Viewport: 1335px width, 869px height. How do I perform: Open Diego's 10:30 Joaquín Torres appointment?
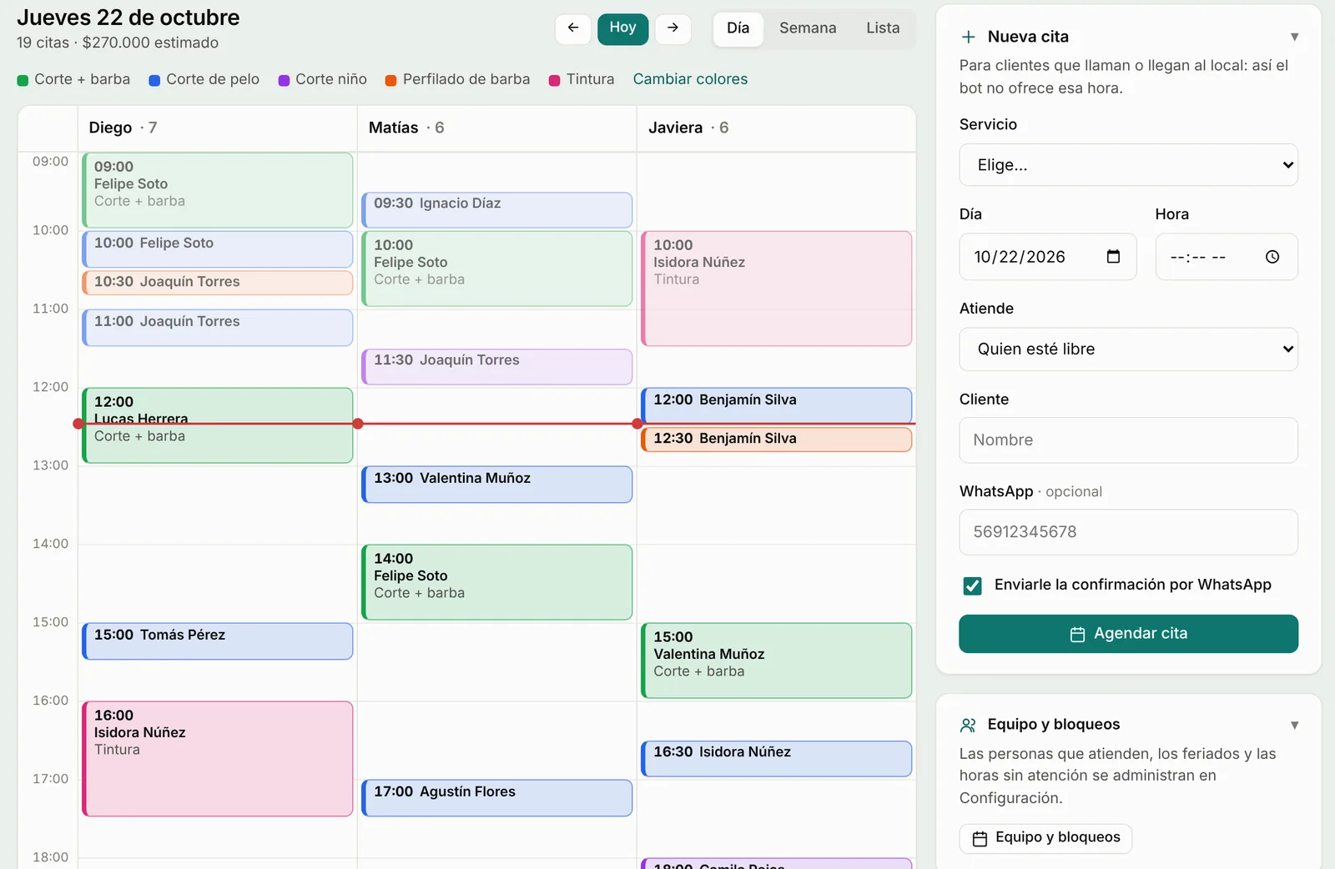(x=217, y=283)
